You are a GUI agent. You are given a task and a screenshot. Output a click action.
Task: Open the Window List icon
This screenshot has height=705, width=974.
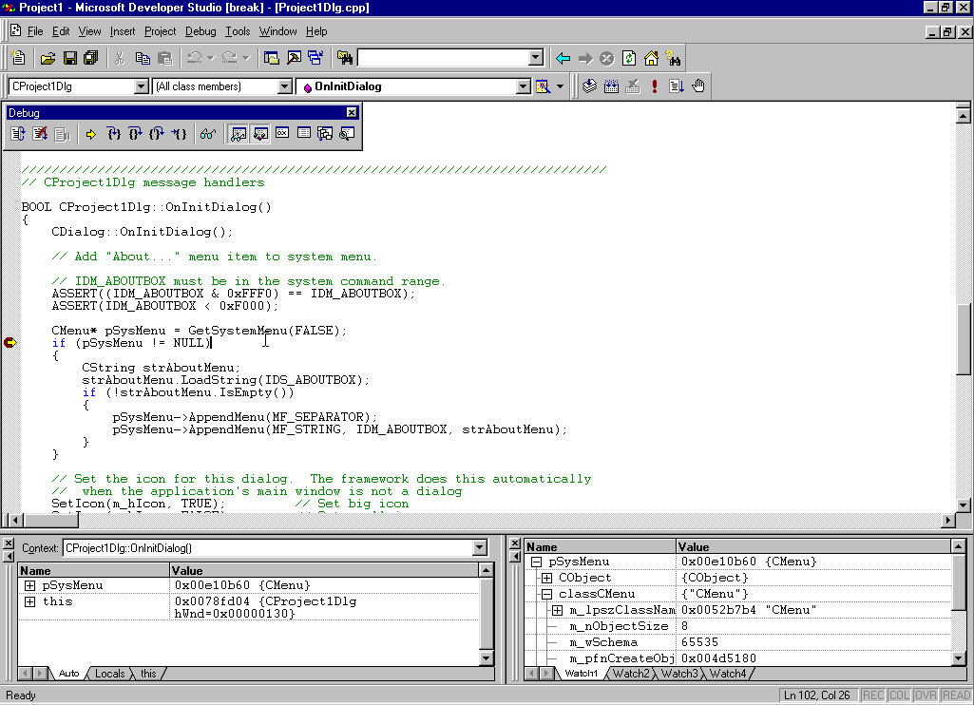pyautogui.click(x=315, y=58)
